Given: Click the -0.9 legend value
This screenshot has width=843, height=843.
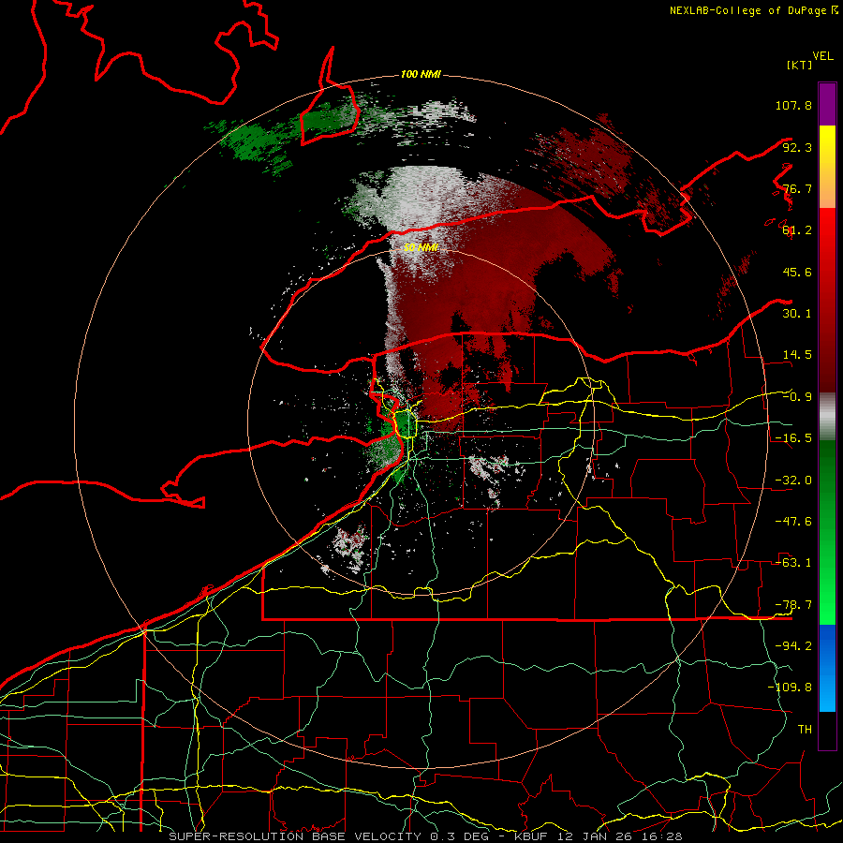Looking at the screenshot, I should tap(797, 397).
